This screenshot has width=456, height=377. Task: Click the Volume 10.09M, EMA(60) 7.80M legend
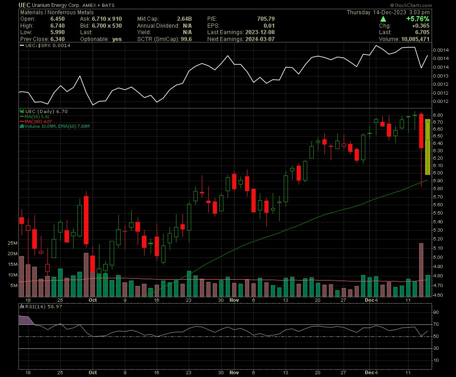(57, 126)
